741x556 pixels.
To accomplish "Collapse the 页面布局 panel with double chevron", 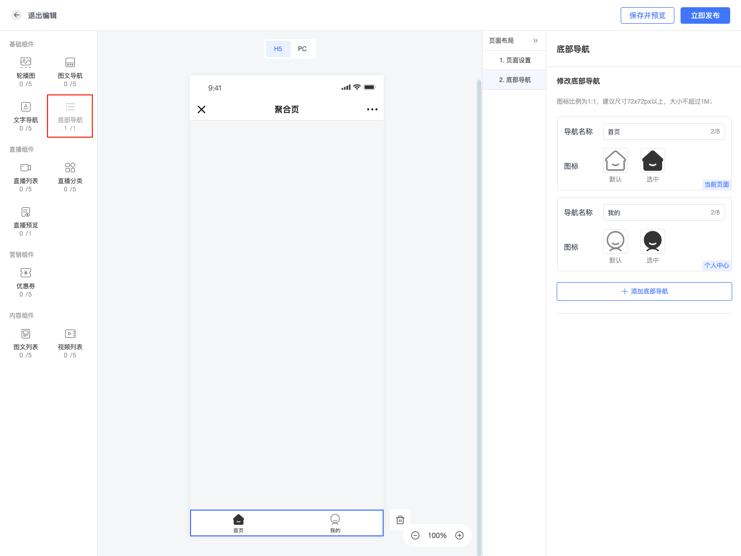I will pos(535,41).
